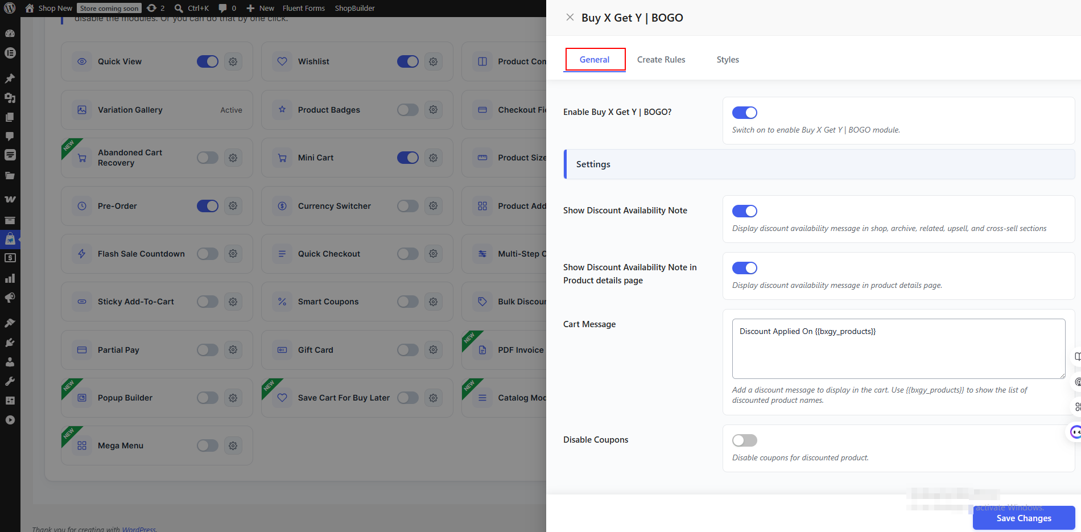Open Wishlist module settings gear

point(434,61)
